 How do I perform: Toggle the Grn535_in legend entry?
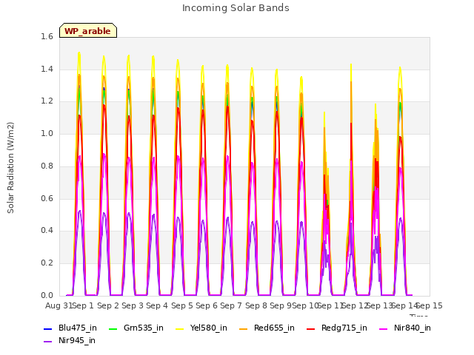click(x=136, y=328)
